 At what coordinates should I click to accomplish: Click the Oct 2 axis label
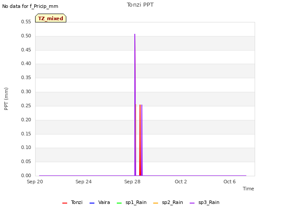tap(181, 182)
